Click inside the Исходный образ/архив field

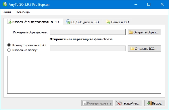pos(88,32)
